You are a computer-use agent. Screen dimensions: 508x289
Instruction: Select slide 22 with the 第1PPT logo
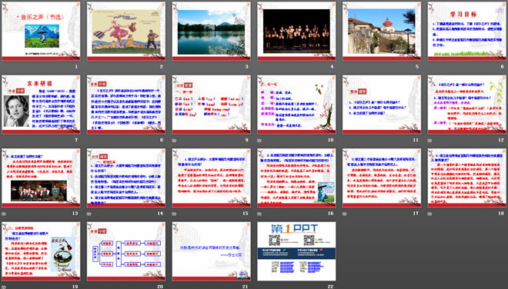coord(296,251)
